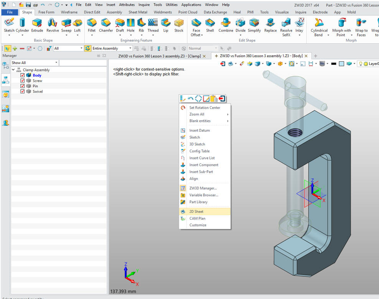Click the filter text field beside Show All

pos(82,63)
